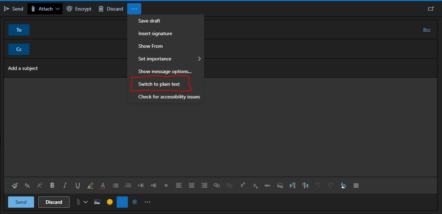Select Save draft from the menu
Image resolution: width=442 pixels, height=214 pixels.
click(x=165, y=21)
